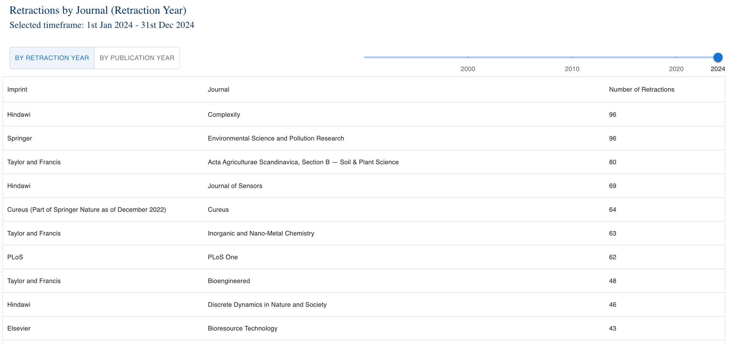Select Environmental Science and Pollution Research cell

coord(276,138)
